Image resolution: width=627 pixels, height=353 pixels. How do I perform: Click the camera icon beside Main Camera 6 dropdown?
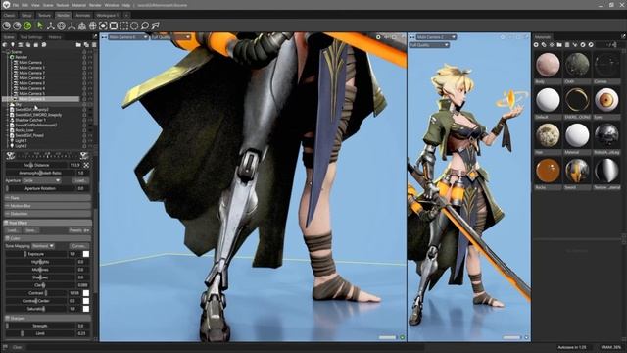[x=104, y=37]
